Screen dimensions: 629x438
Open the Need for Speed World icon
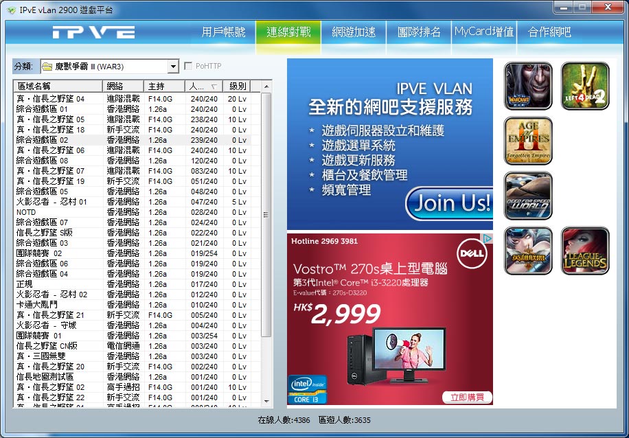(528, 196)
